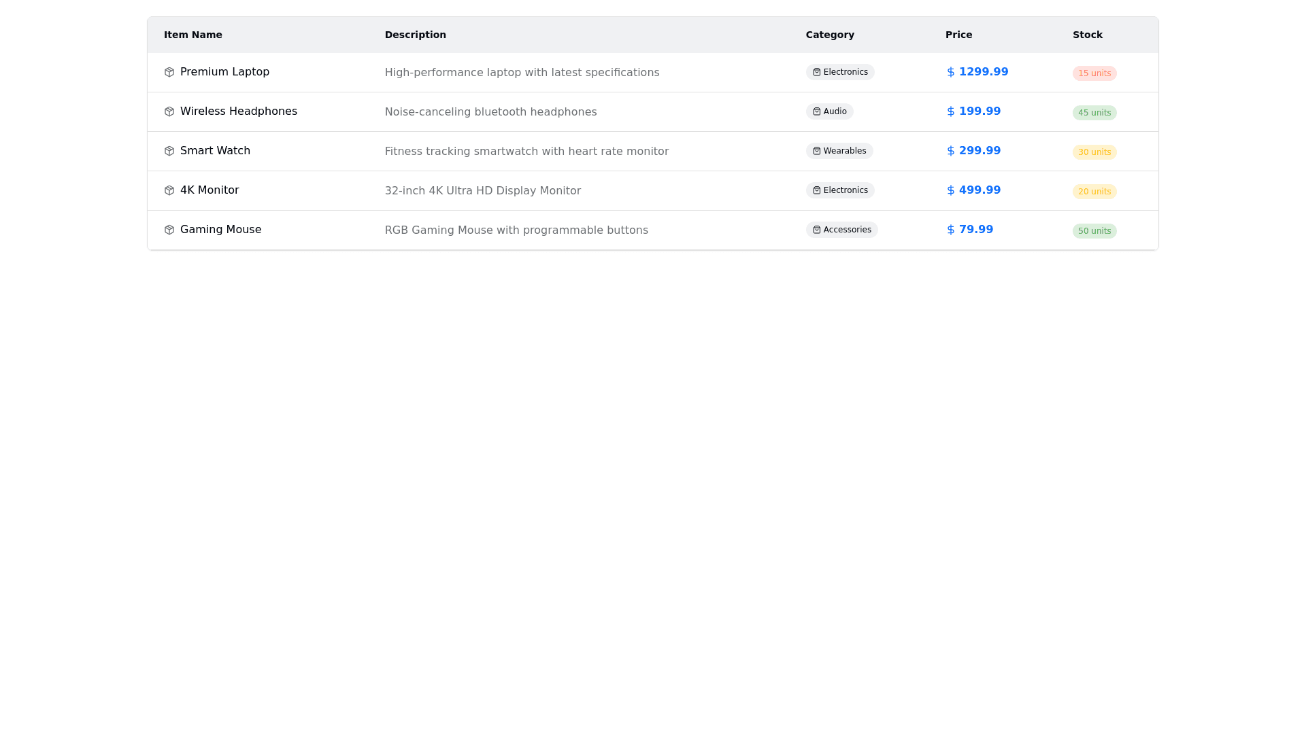The image size is (1306, 734).
Task: Select the Gaming Mouse item name
Action: (x=220, y=230)
